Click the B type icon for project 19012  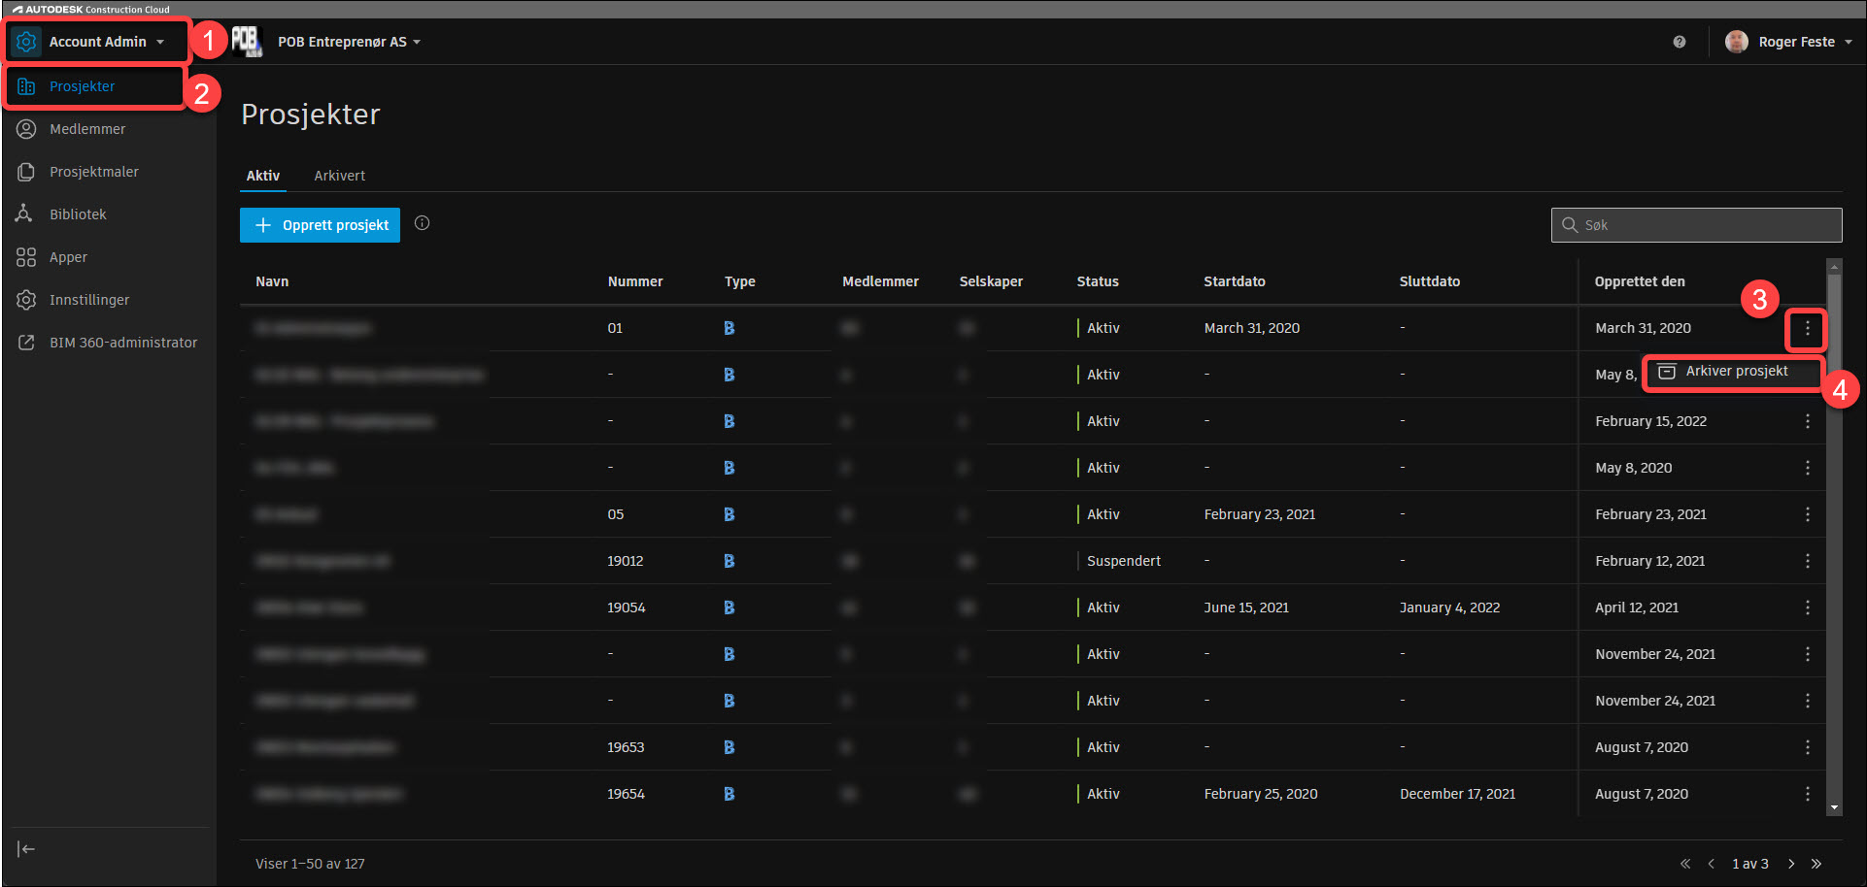pos(730,561)
